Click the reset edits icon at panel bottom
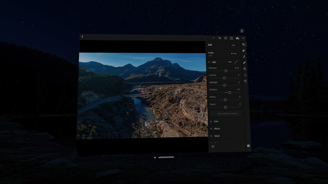Screen dimensions: 328x184 coord(213,146)
